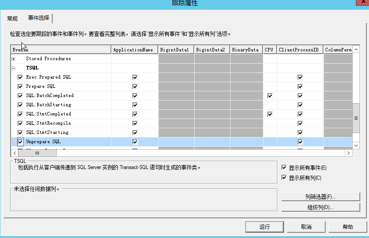Click the vertical scrollbar down arrow
This screenshot has width=369, height=238.
(356, 145)
